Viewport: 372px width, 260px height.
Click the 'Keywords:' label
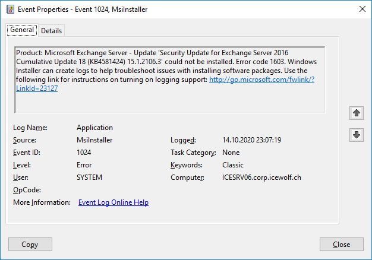point(187,165)
